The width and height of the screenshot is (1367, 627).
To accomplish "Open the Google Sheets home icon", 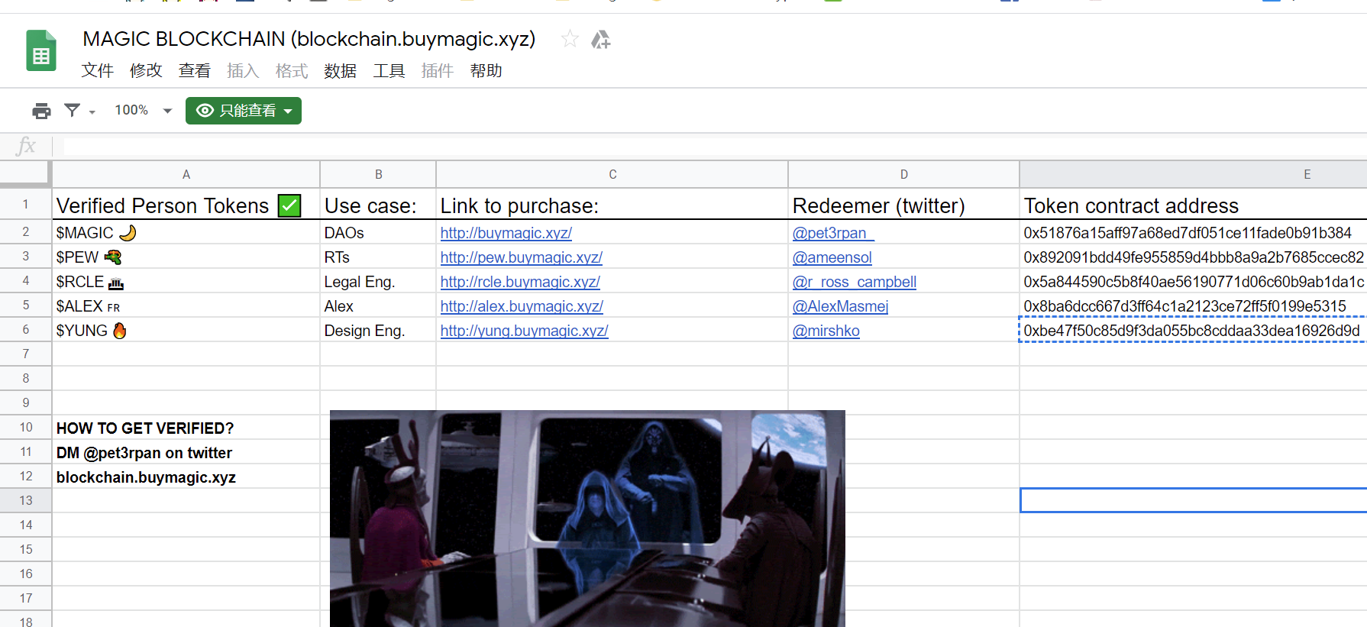I will pos(41,50).
